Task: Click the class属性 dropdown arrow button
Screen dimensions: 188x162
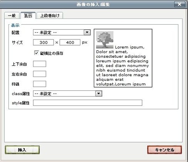Action: tap(99, 94)
